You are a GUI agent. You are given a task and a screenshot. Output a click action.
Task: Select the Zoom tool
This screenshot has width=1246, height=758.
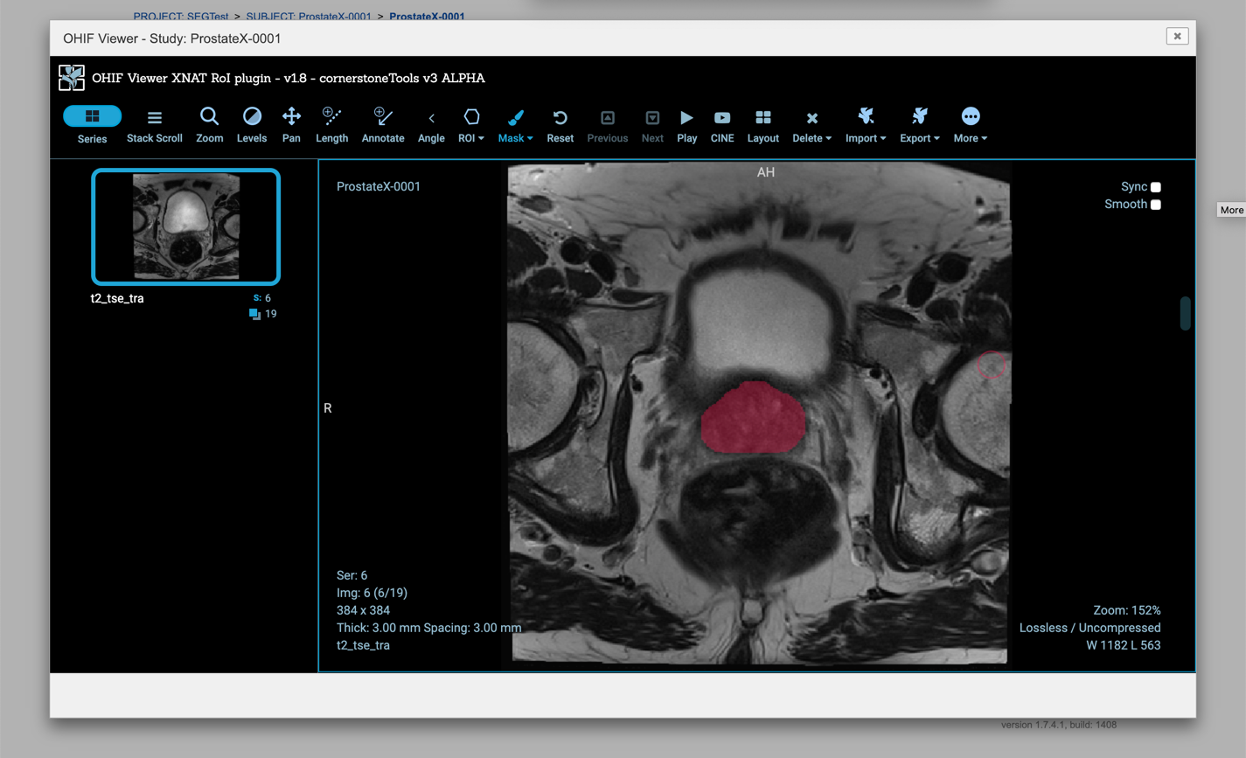(209, 123)
